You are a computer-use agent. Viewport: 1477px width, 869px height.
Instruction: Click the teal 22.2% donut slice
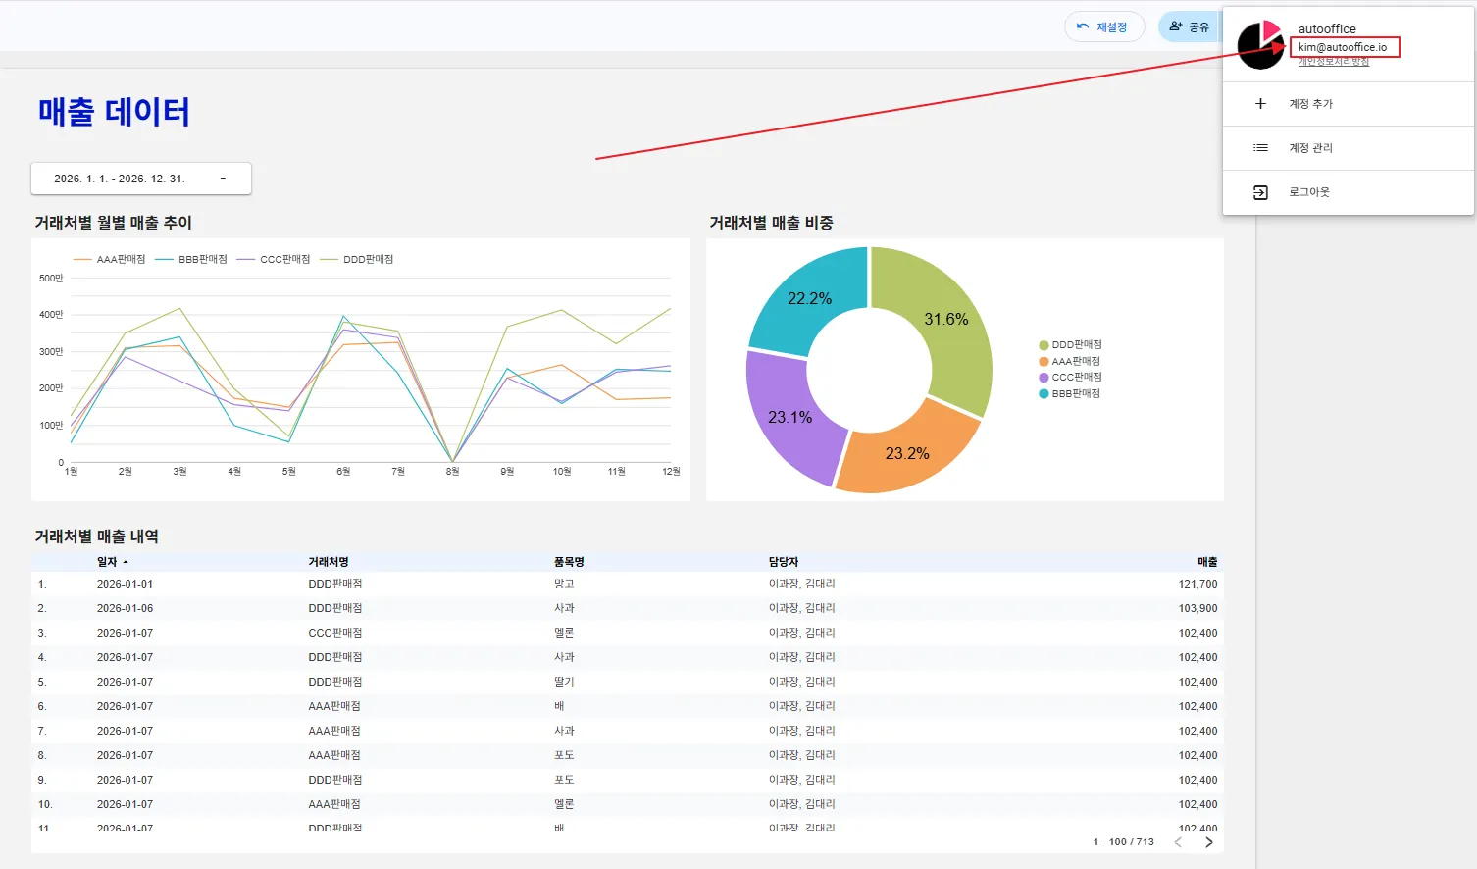tap(809, 298)
